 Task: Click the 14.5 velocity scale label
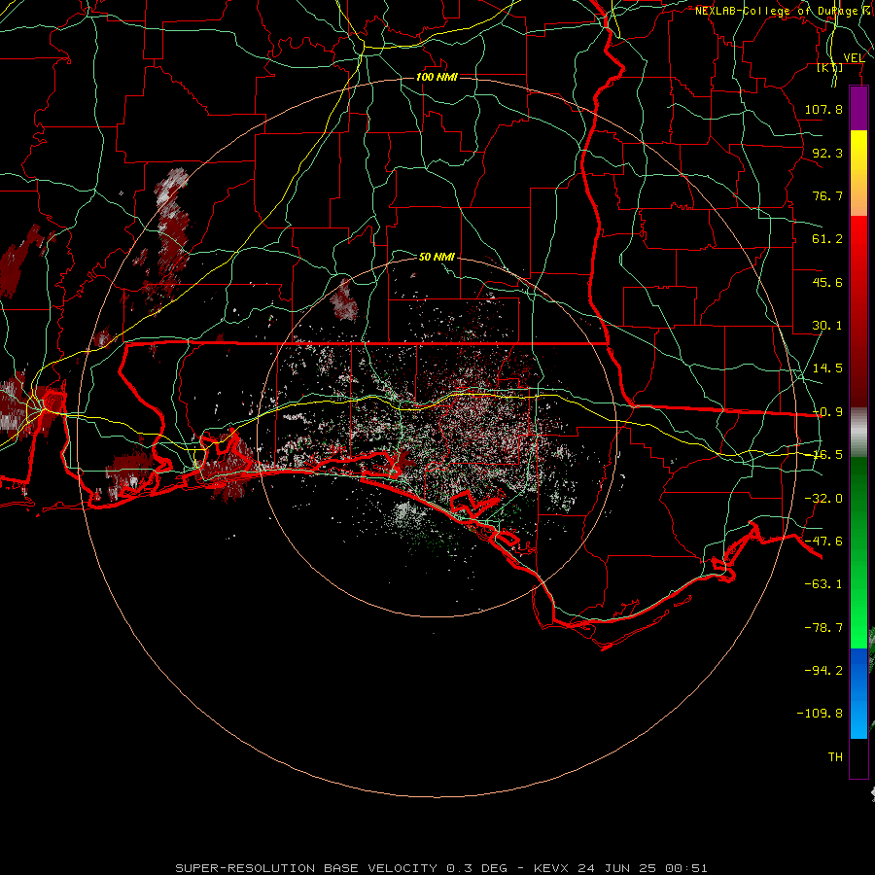point(827,368)
